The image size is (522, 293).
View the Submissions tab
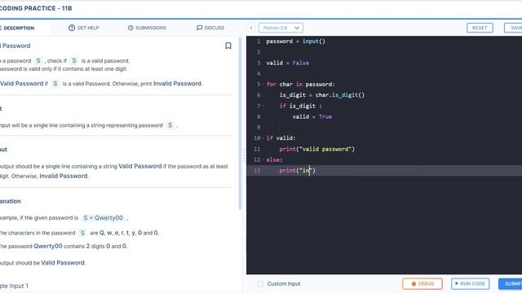[147, 28]
